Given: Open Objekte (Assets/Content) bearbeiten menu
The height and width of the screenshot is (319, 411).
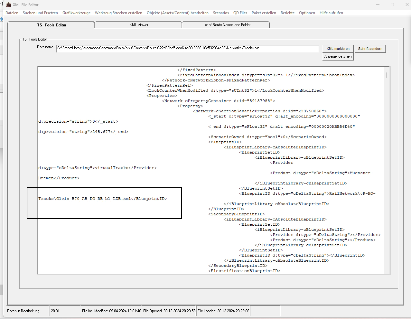Looking at the screenshot, I should [177, 13].
